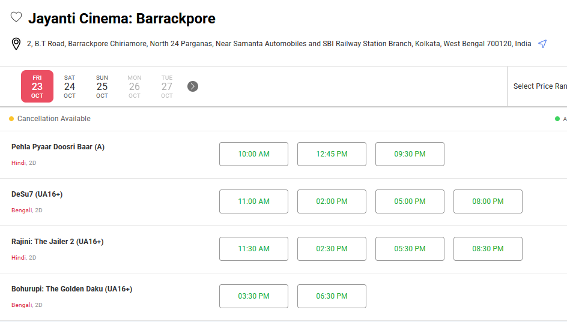
Task: Click Hindi language label under The Jailer 2
Action: (19, 257)
